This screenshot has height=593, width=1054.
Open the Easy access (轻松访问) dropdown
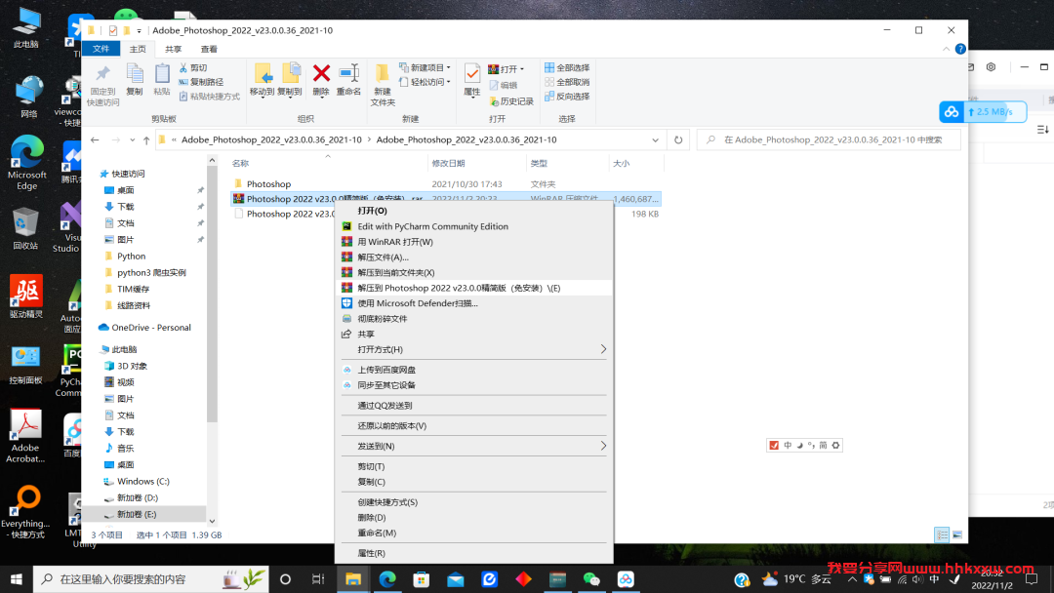425,82
